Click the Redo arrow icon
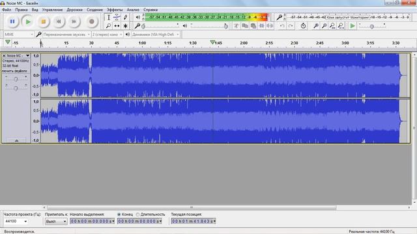The width and height of the screenshot is (417, 234). [x=291, y=26]
